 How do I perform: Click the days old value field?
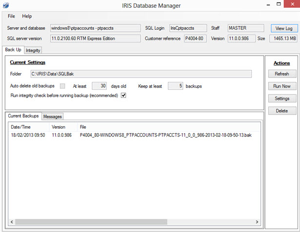coord(99,86)
